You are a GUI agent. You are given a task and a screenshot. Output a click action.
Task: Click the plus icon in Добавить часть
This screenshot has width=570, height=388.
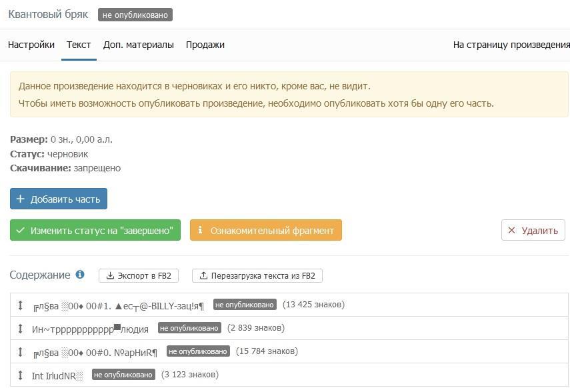[20, 199]
